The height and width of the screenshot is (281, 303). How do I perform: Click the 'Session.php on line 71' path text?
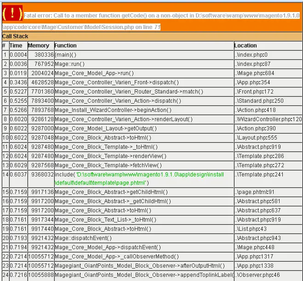(131, 27)
